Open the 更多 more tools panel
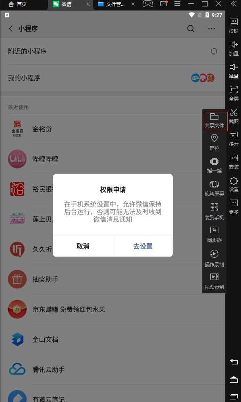Image resolution: width=241 pixels, height=402 pixels. coord(234,206)
